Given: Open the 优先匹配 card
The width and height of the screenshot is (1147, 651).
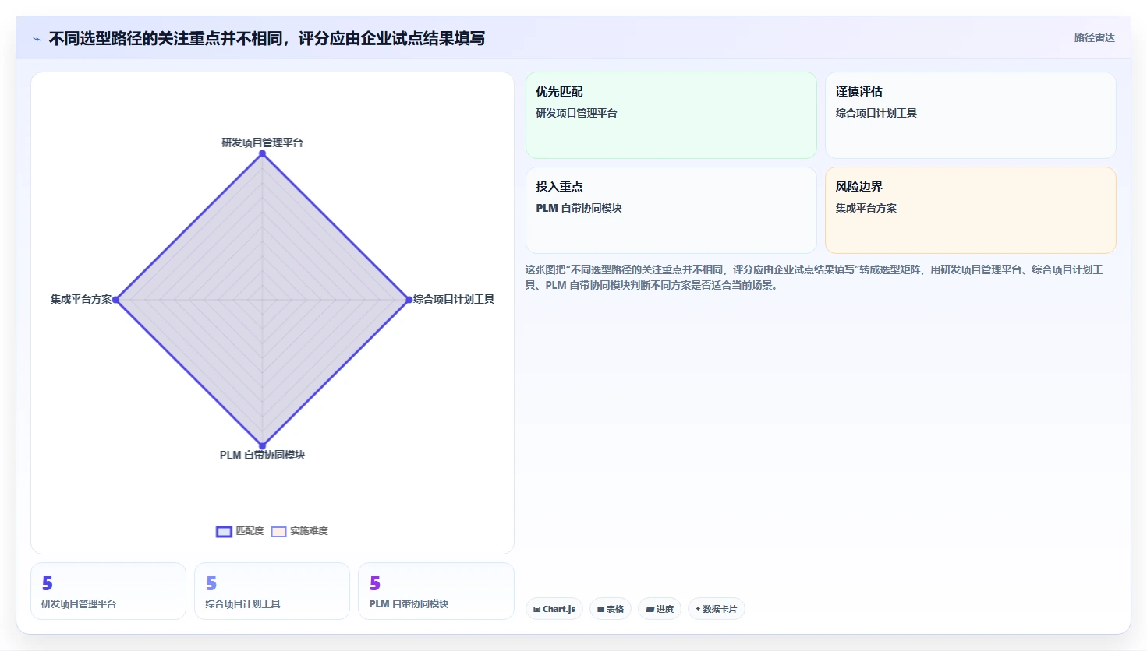Looking at the screenshot, I should [671, 115].
